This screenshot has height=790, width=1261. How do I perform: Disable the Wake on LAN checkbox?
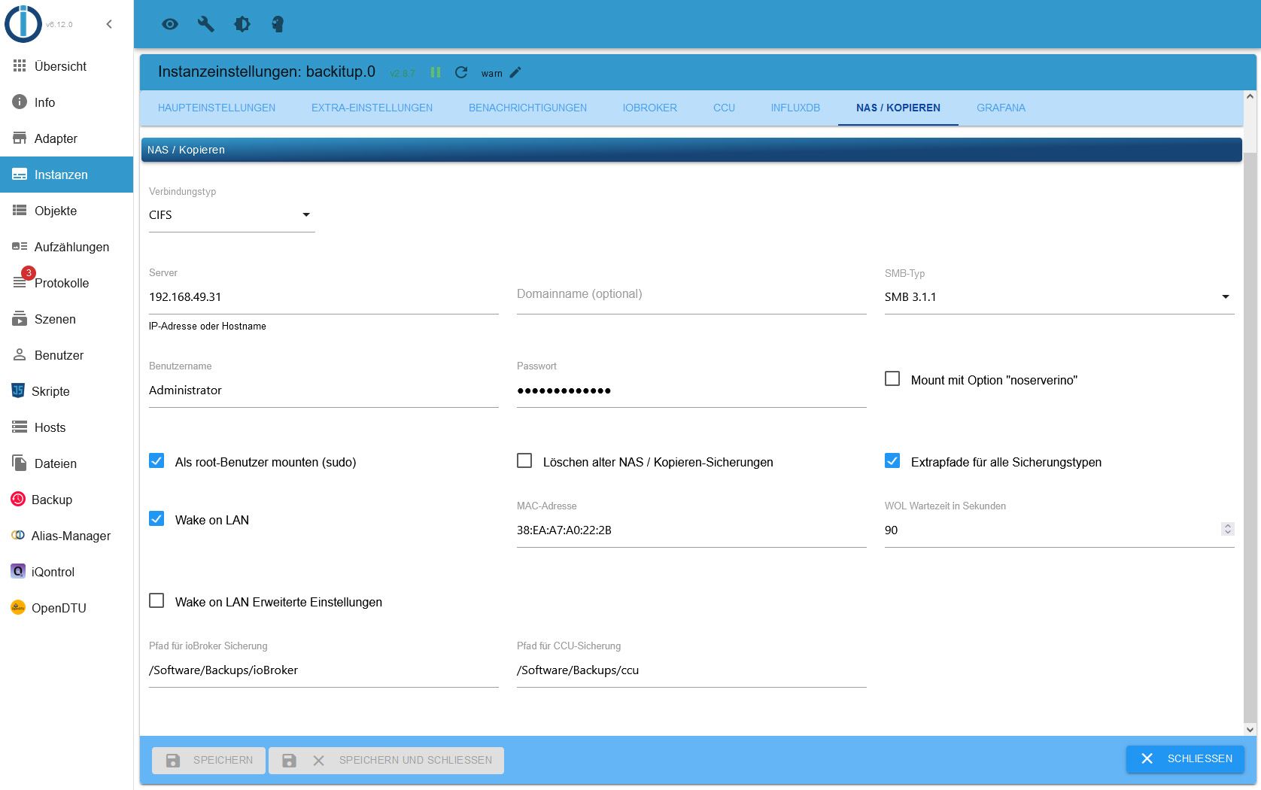(156, 518)
